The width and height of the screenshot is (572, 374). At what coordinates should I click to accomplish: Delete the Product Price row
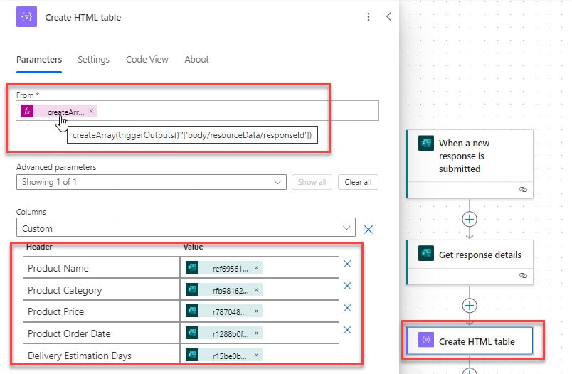[x=347, y=308]
